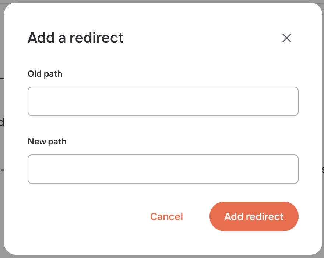Focus the New path text box
The image size is (324, 258).
[x=163, y=169]
